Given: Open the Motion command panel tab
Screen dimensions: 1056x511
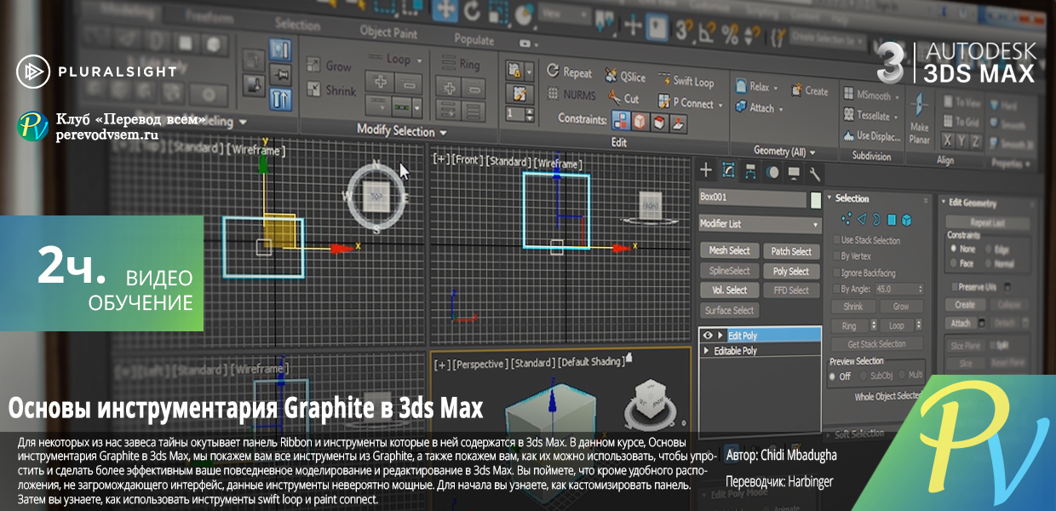Looking at the screenshot, I should click(x=772, y=172).
